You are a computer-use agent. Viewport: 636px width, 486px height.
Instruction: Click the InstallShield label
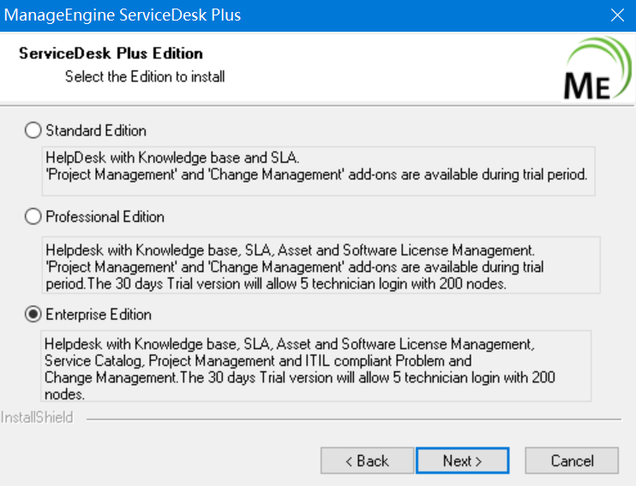[37, 418]
